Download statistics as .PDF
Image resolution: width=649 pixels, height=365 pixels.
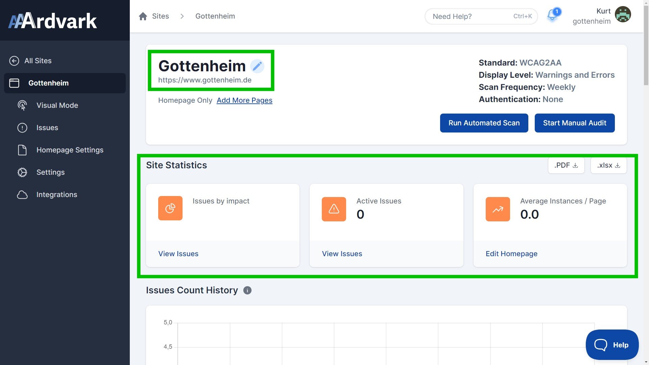pyautogui.click(x=566, y=165)
